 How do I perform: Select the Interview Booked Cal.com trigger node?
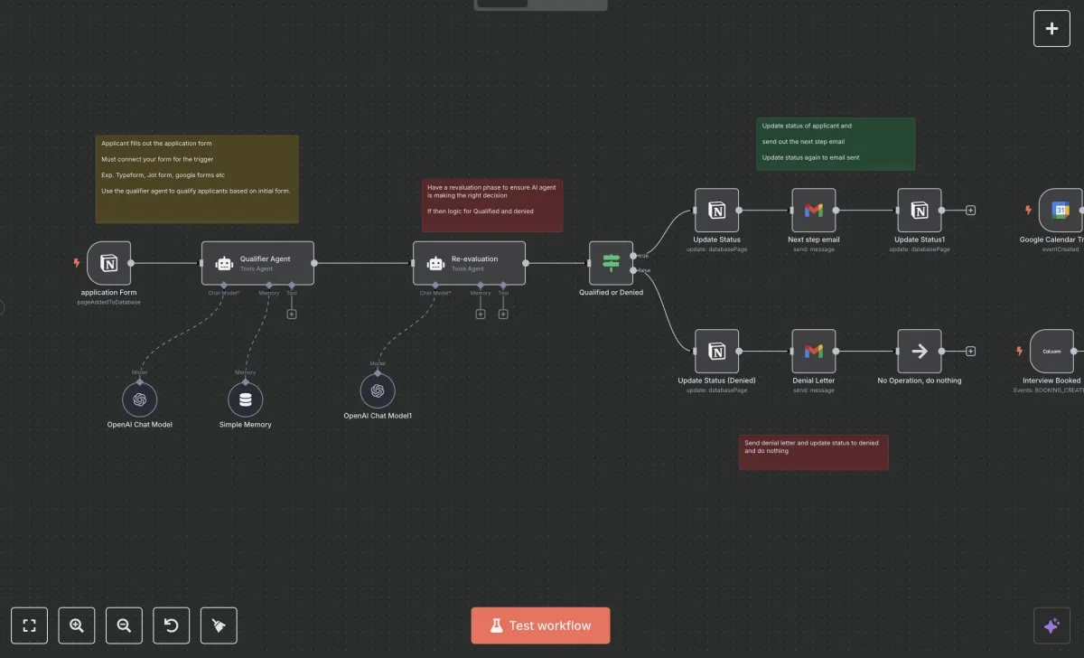[1052, 352]
